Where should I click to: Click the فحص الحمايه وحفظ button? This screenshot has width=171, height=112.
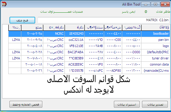pyautogui.click(x=26, y=104)
